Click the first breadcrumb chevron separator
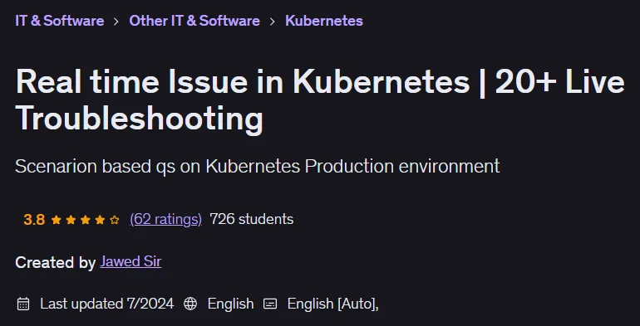Image resolution: width=640 pixels, height=326 pixels. pos(116,22)
